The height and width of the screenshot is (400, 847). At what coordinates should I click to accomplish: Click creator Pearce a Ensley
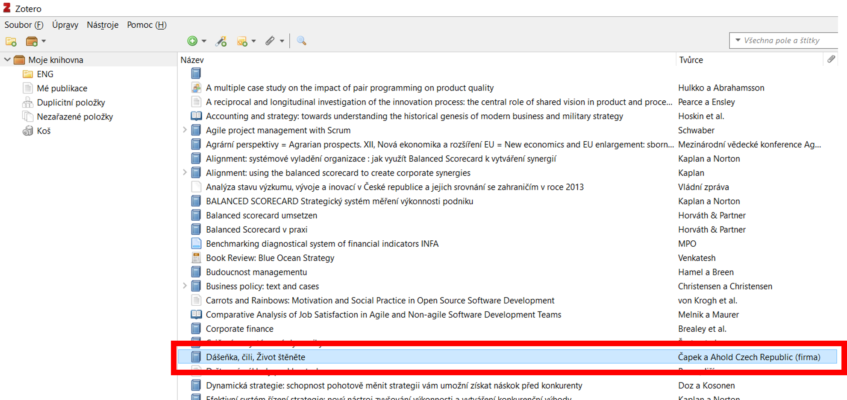coord(706,102)
